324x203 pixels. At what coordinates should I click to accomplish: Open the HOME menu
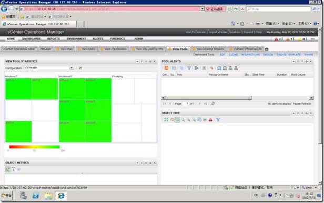[x=11, y=38]
